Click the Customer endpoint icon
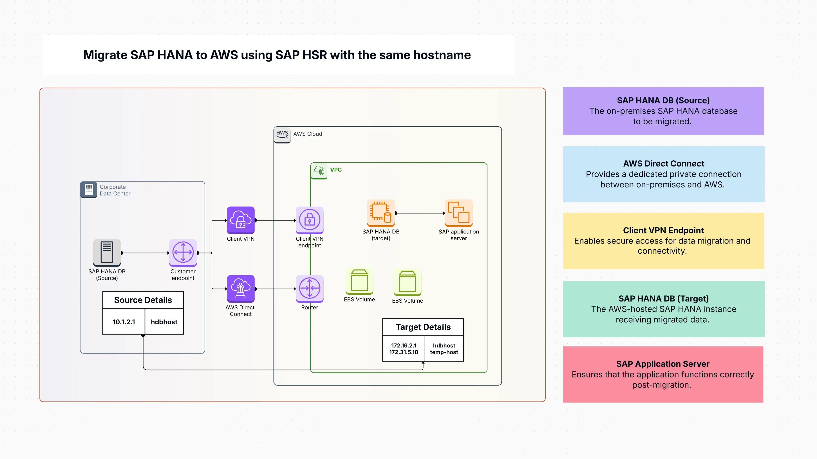817x459 pixels. (183, 252)
